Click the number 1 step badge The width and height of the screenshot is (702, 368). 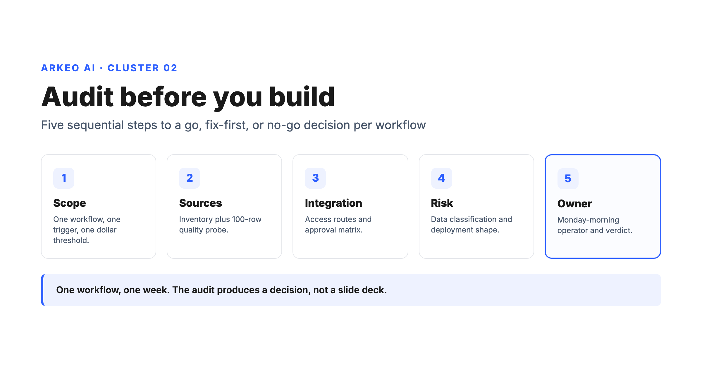click(x=64, y=178)
